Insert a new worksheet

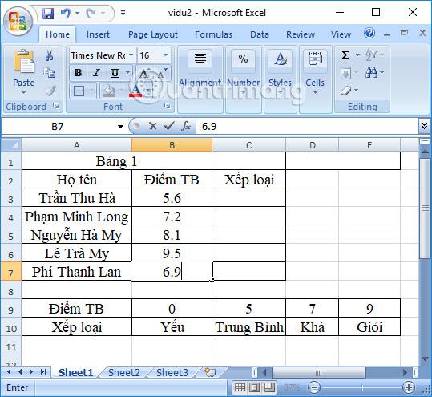211,372
